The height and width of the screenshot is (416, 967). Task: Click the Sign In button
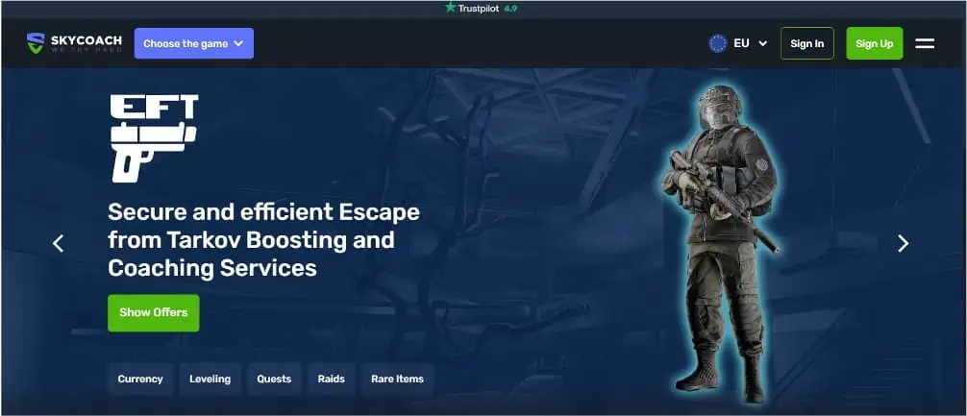[806, 43]
